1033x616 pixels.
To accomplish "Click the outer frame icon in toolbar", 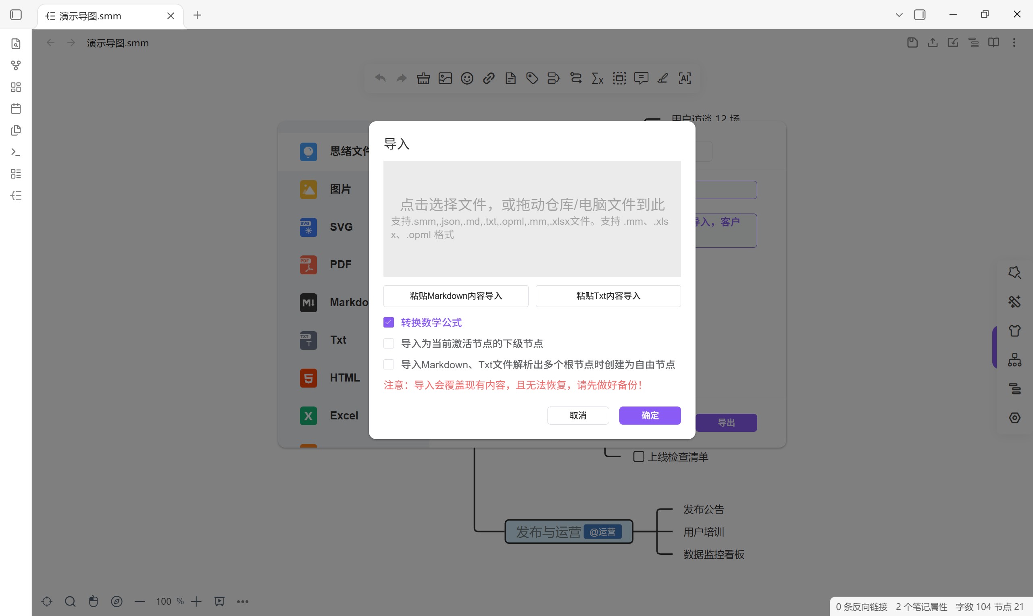I will (619, 78).
